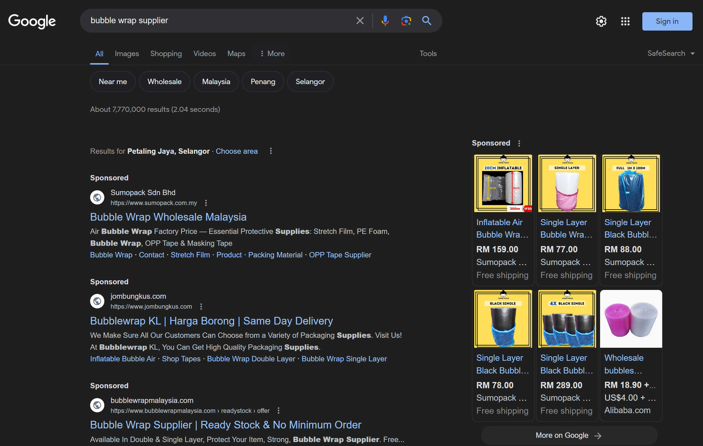
Task: Click the search magnifier icon
Action: (x=426, y=21)
